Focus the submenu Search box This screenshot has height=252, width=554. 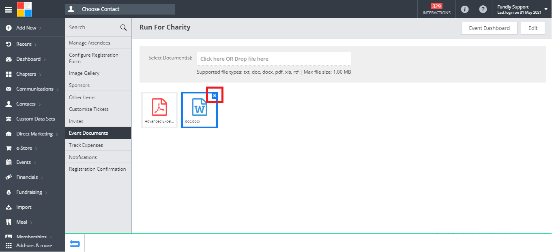tap(93, 28)
